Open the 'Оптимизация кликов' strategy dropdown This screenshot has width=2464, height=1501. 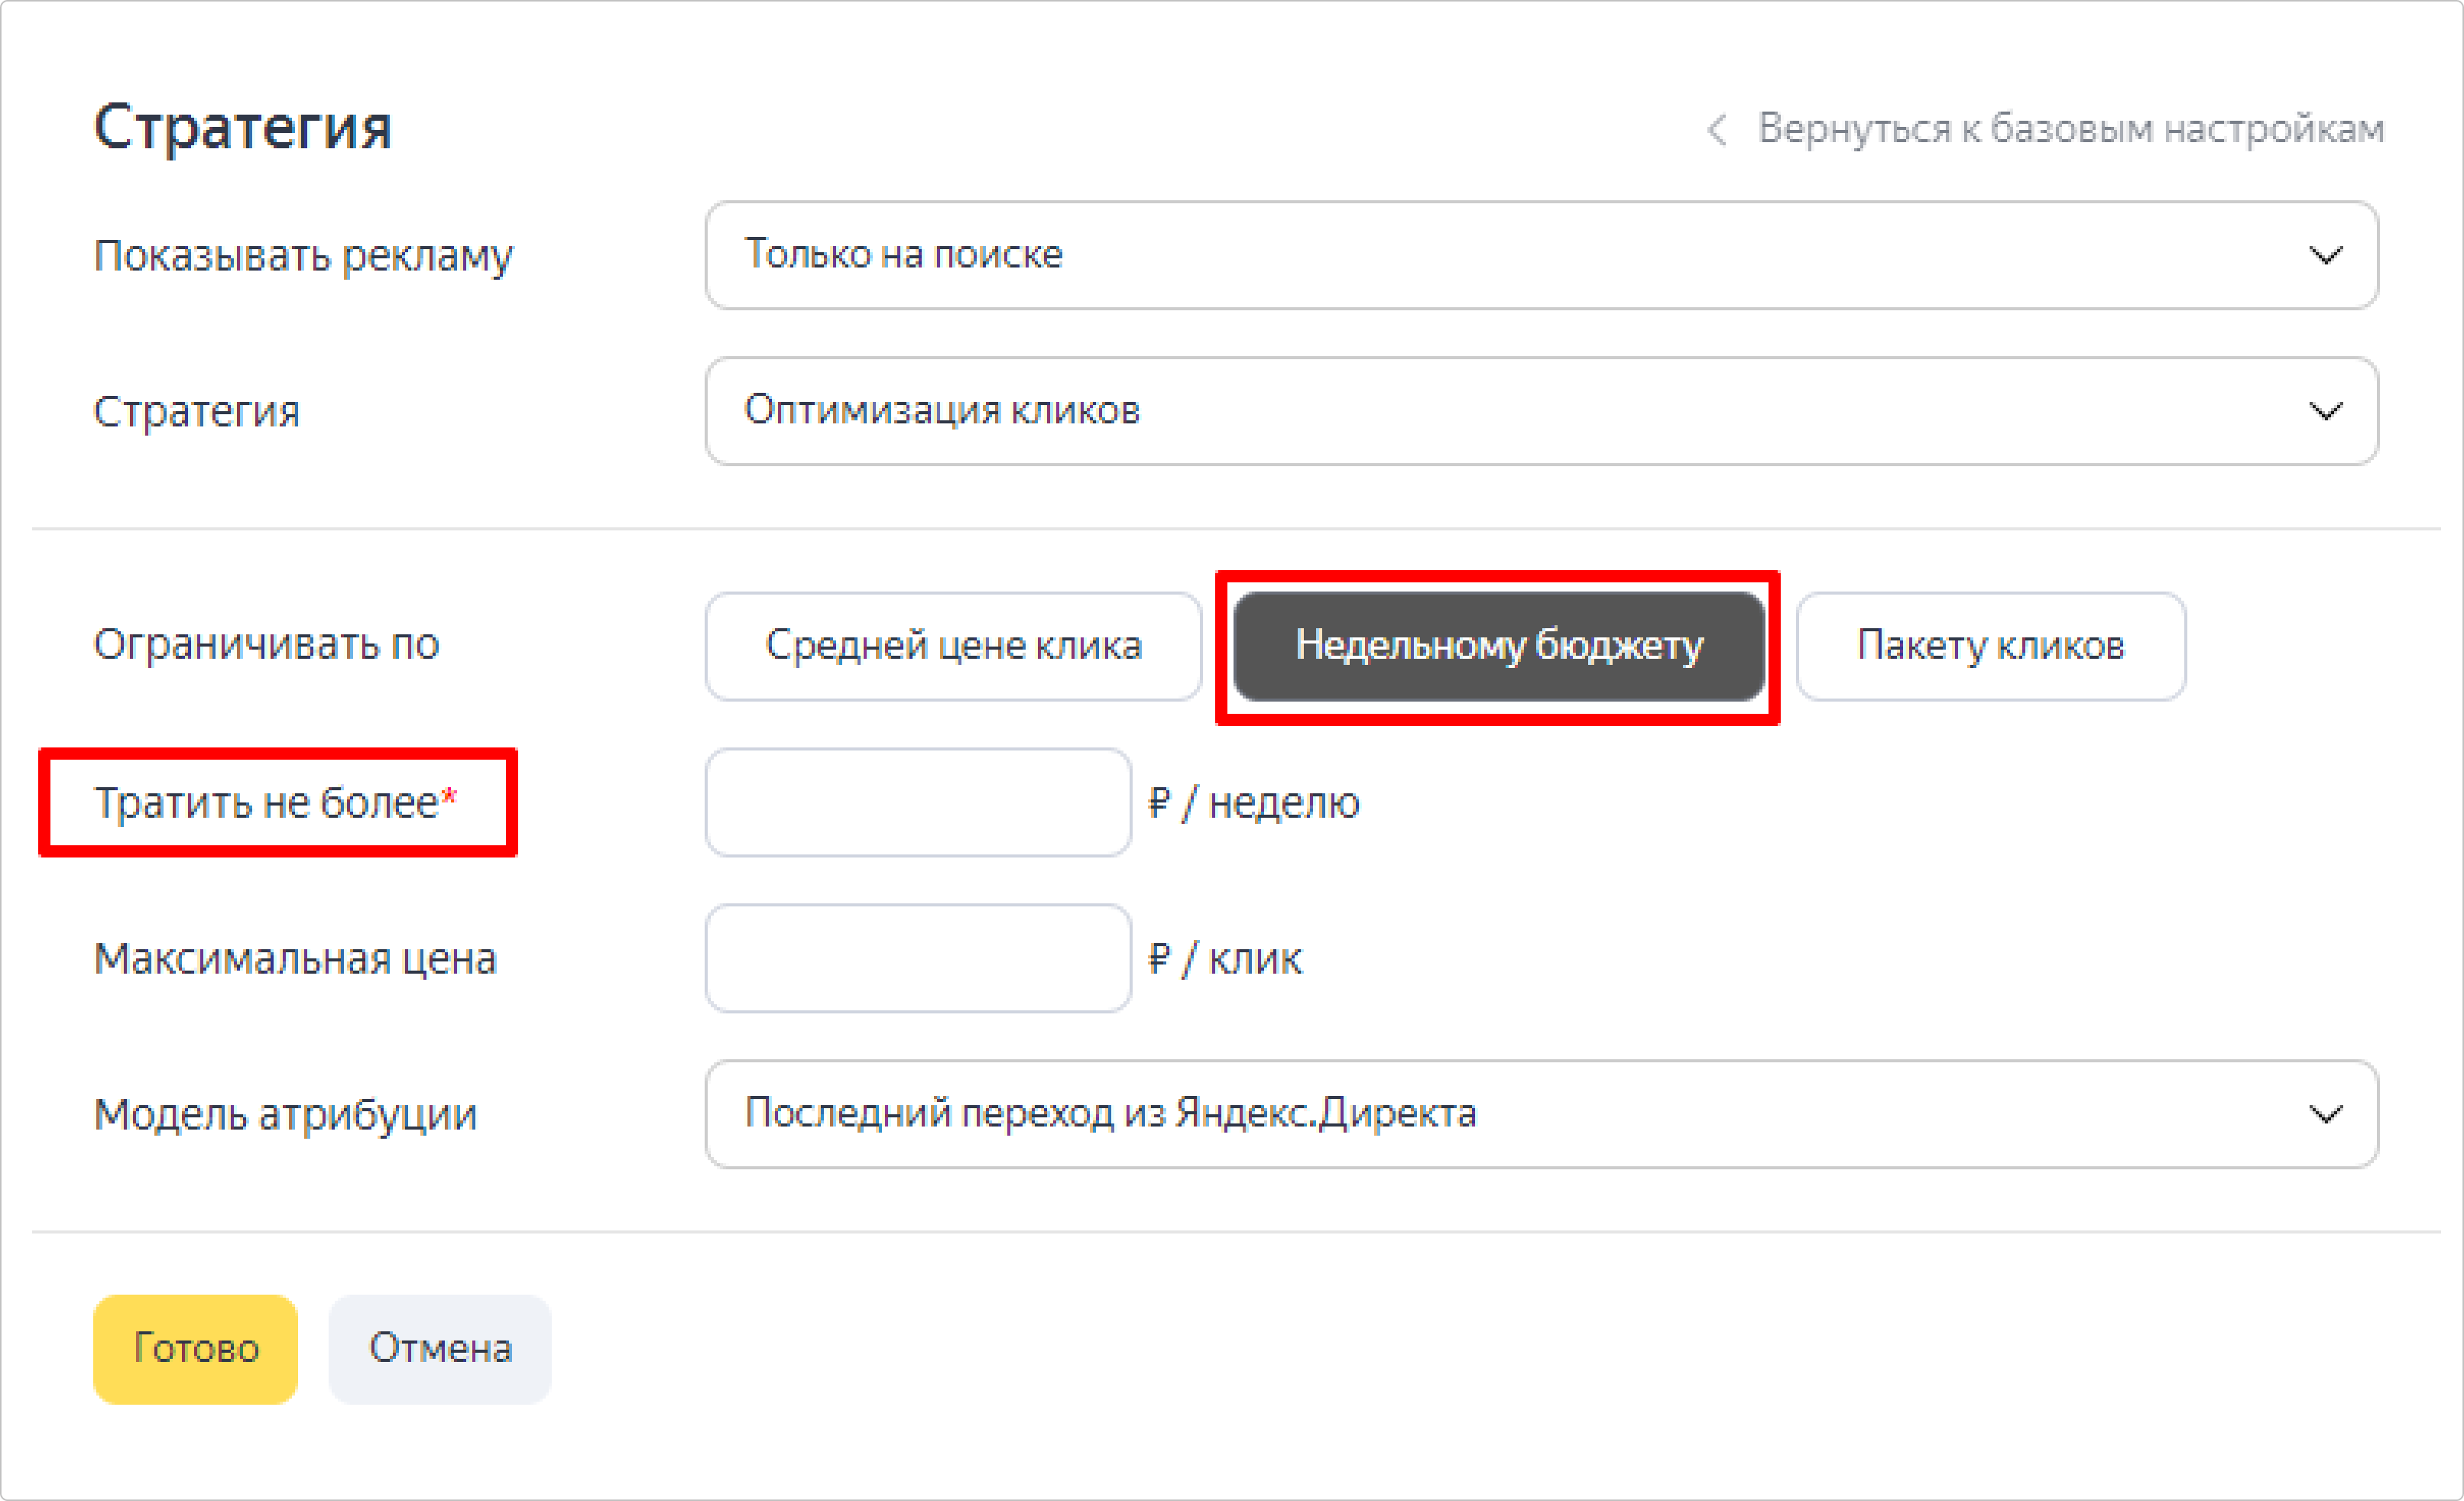click(x=1540, y=411)
